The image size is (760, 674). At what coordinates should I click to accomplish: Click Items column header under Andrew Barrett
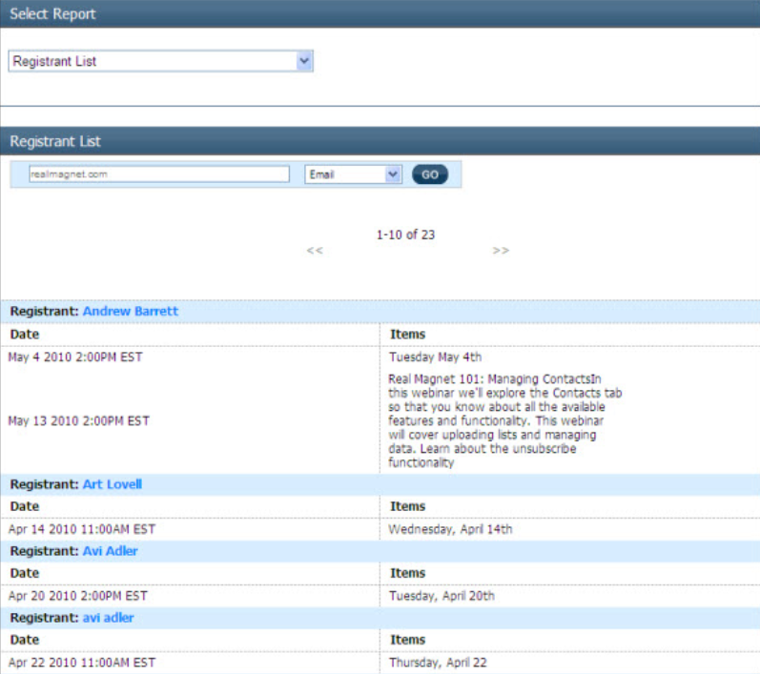pos(407,335)
